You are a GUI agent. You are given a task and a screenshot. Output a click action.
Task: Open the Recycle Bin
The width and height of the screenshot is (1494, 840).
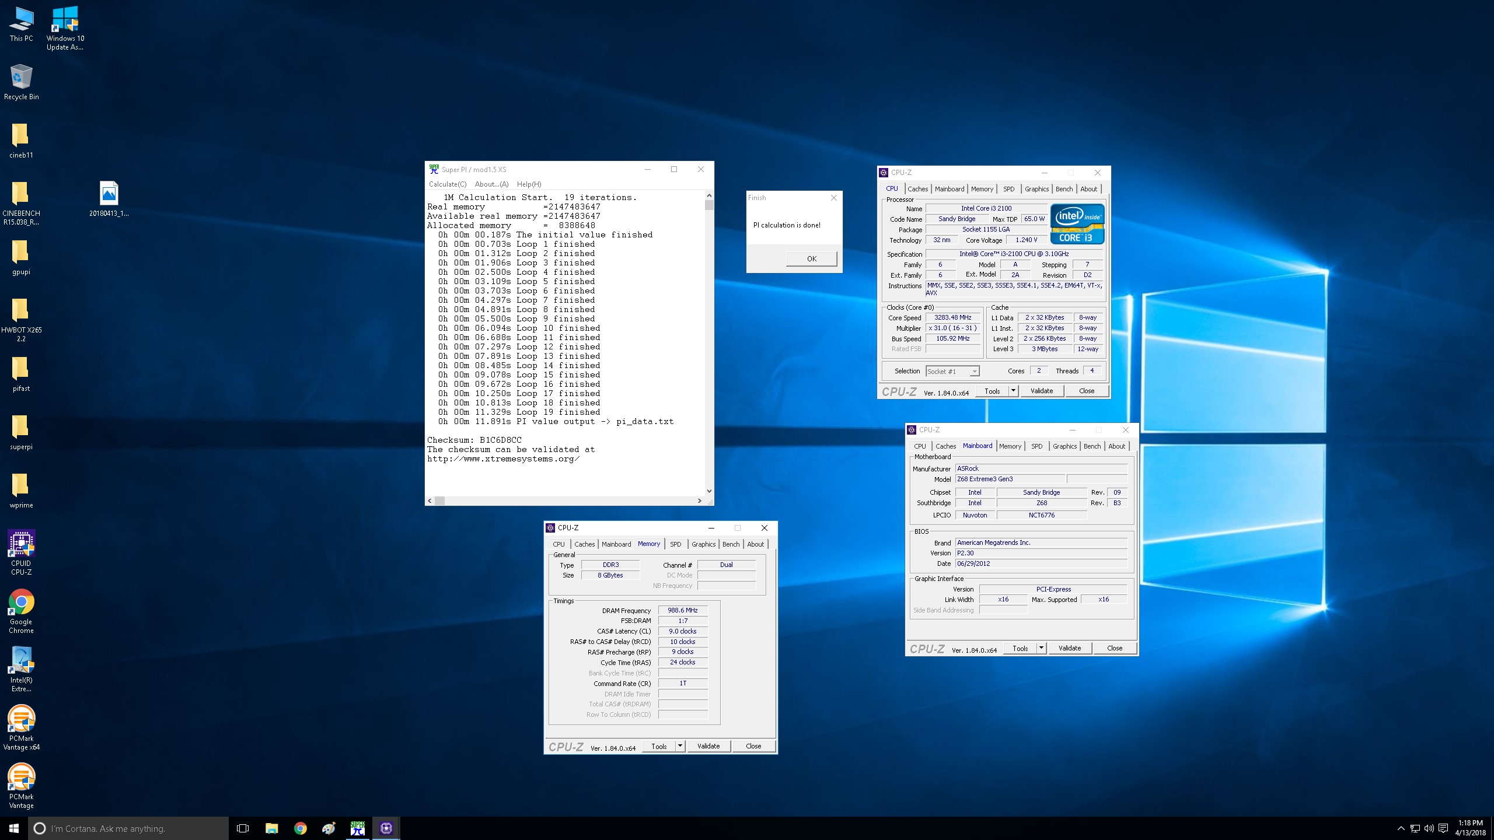(21, 82)
